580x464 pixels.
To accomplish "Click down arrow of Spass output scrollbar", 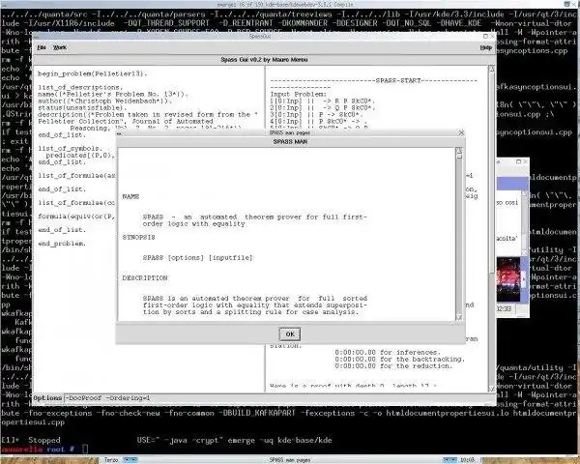I will [492, 389].
